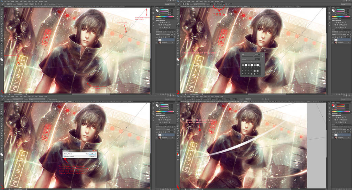Open interpolation dropdown in fourth screenshot options bar

[248, 99]
